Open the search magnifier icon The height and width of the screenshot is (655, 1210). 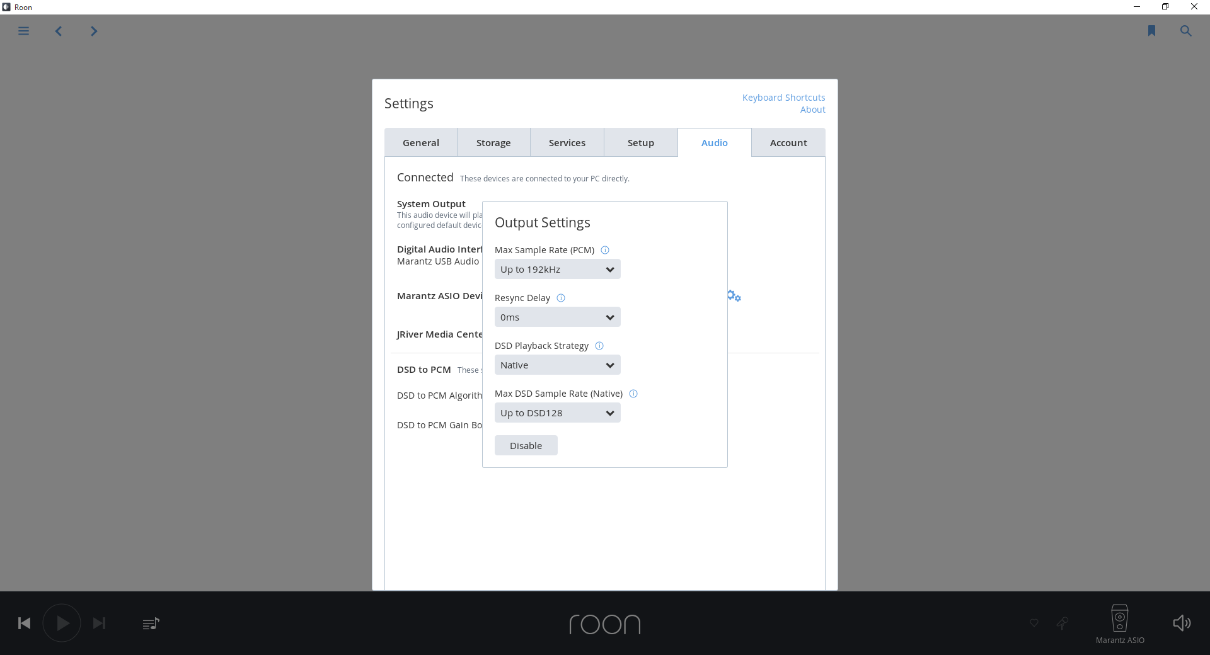click(1185, 31)
